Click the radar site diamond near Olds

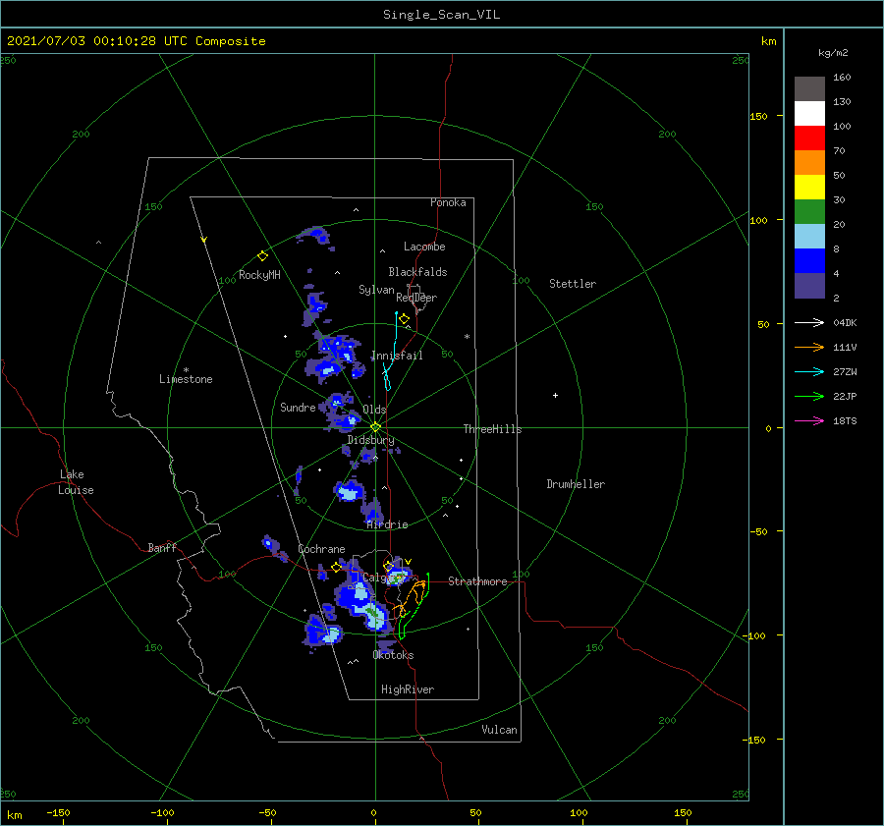(x=375, y=427)
